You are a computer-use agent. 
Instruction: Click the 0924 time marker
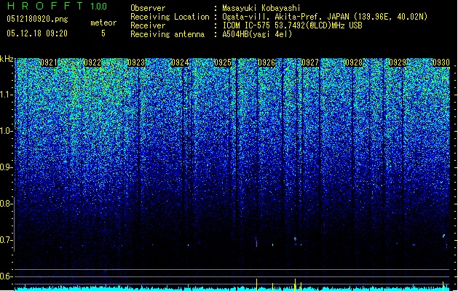pyautogui.click(x=180, y=63)
